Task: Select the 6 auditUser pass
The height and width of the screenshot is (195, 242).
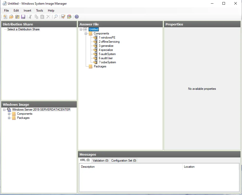Action: tap(106, 58)
